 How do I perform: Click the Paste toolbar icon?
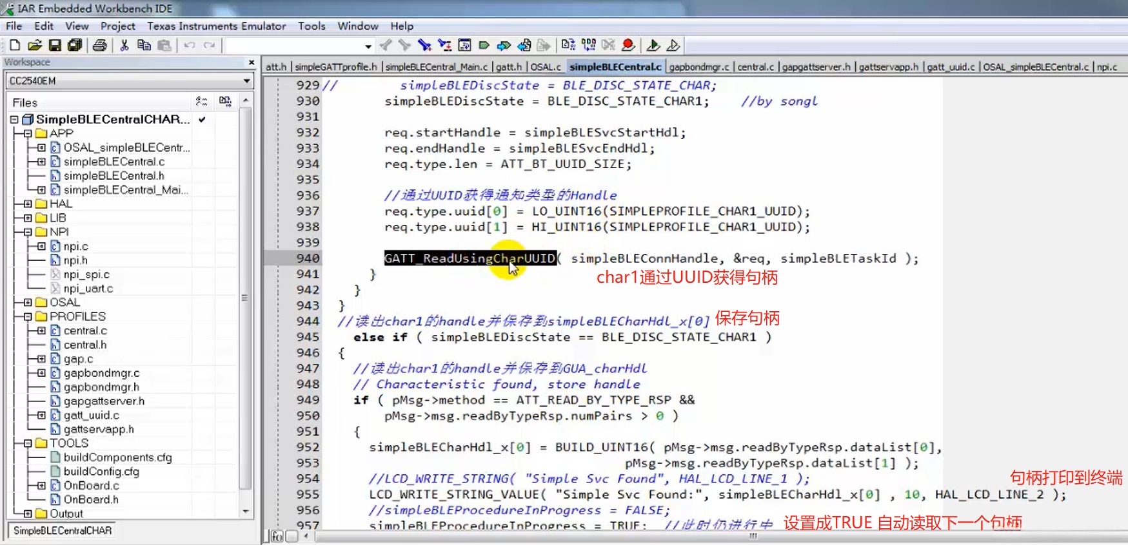165,45
